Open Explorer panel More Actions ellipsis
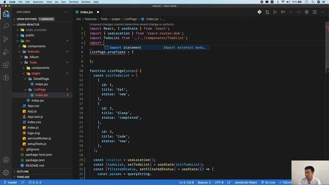This screenshot has height=185, width=329. coord(66,12)
